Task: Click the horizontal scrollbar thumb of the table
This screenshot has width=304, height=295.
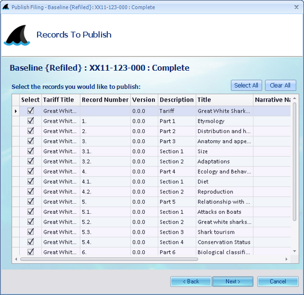Action: pos(109,259)
